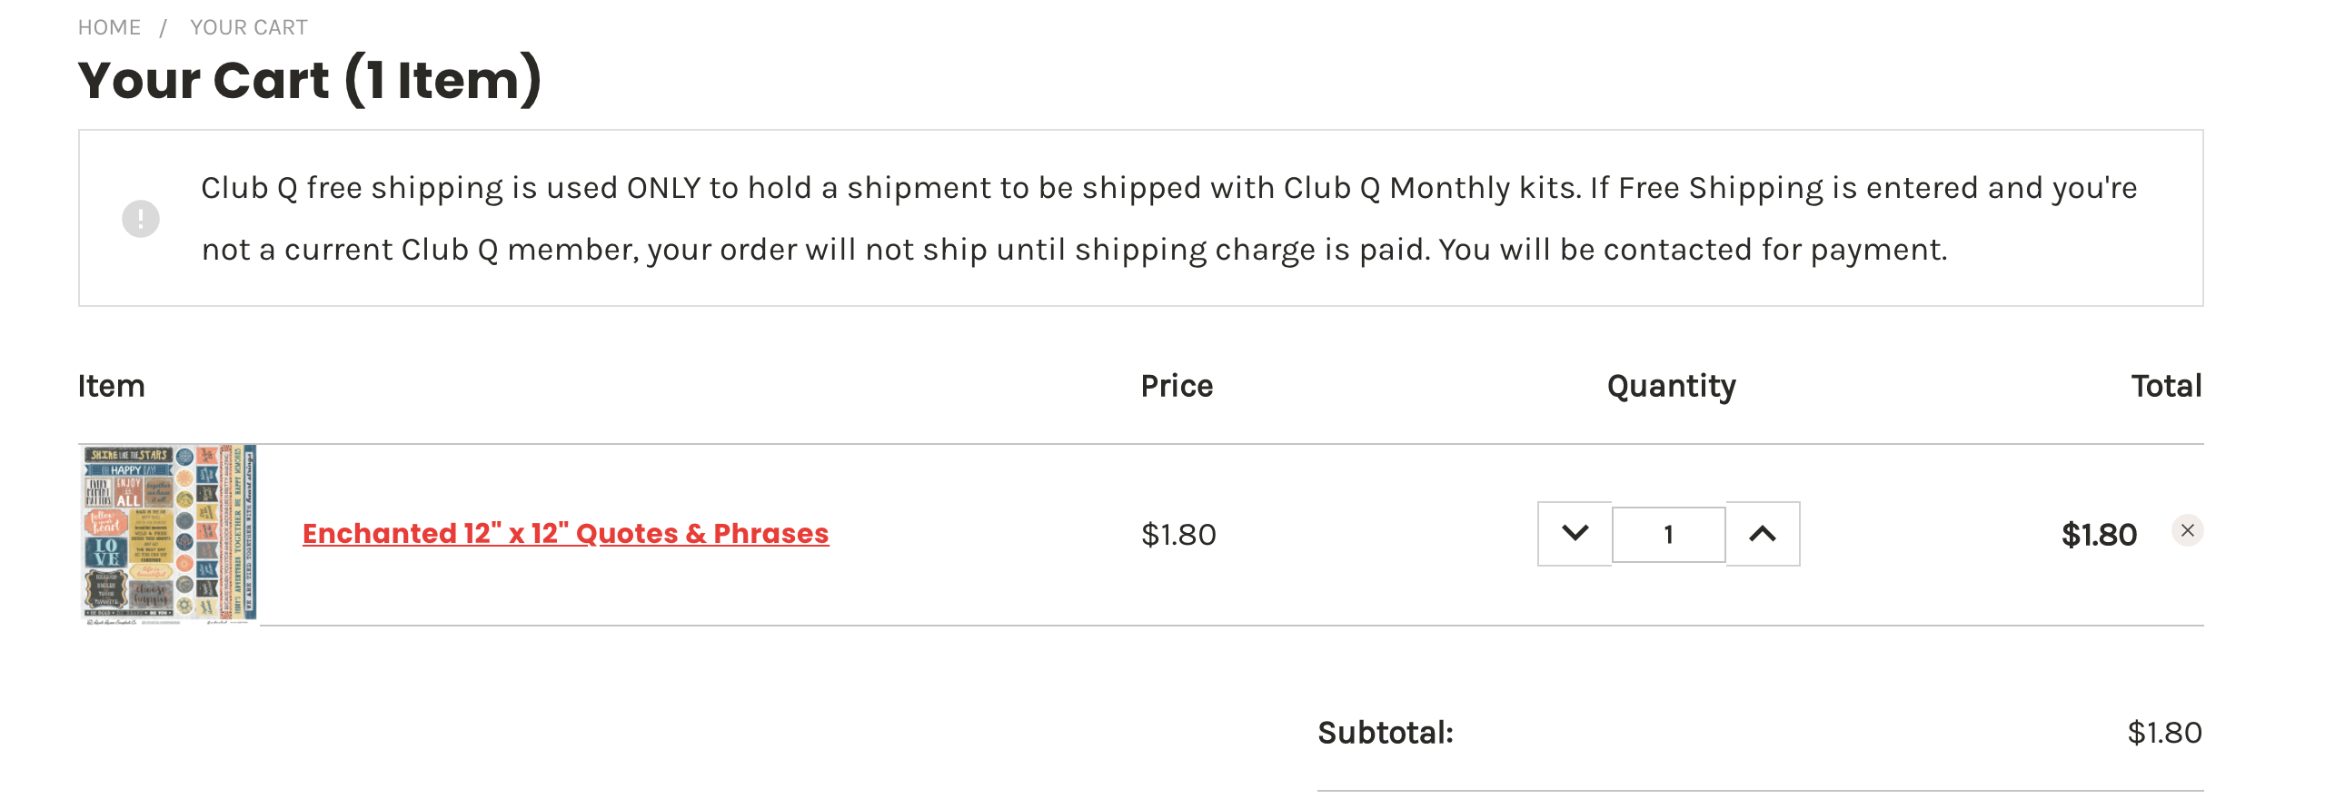Viewport: 2335px width, 799px height.
Task: Click the Quantity column header
Action: point(1671,386)
